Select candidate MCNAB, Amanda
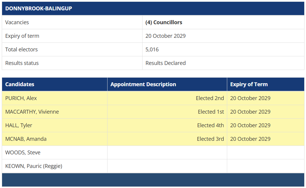306x188 pixels. coord(26,139)
